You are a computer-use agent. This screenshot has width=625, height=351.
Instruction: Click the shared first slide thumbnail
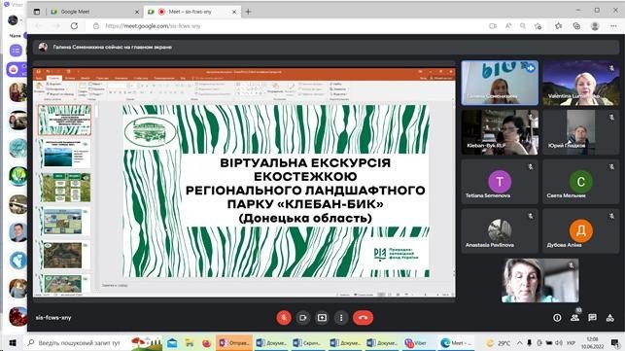click(65, 120)
